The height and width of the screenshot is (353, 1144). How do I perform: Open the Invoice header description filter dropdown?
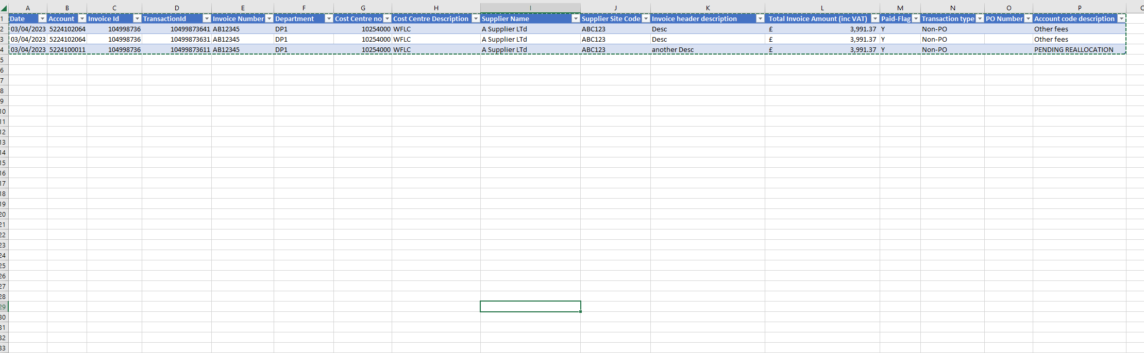click(x=760, y=19)
